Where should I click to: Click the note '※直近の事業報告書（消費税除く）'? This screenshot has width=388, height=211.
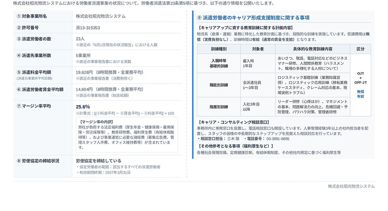pyautogui.click(x=105, y=78)
